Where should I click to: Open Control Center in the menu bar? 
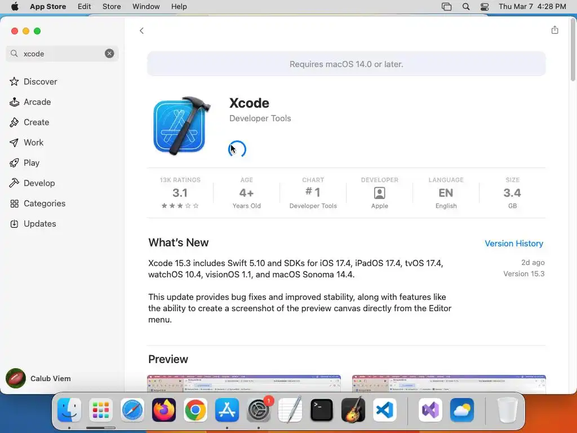[x=485, y=7]
